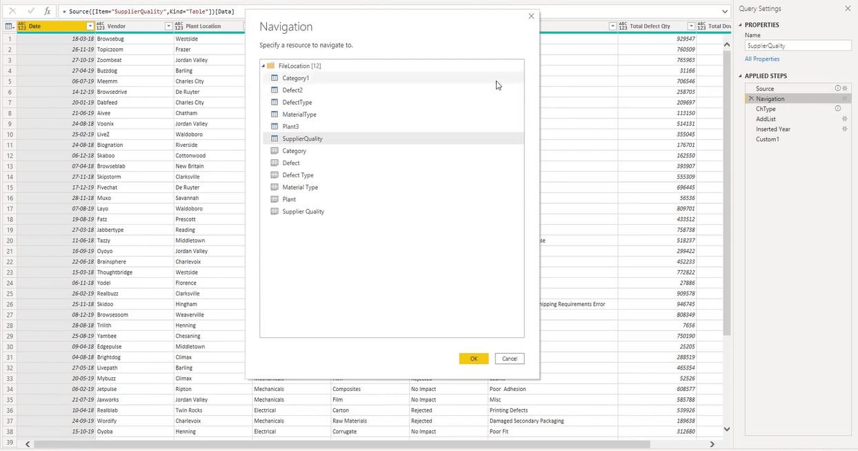
Task: Open Navigation step settings gear
Action: click(844, 99)
